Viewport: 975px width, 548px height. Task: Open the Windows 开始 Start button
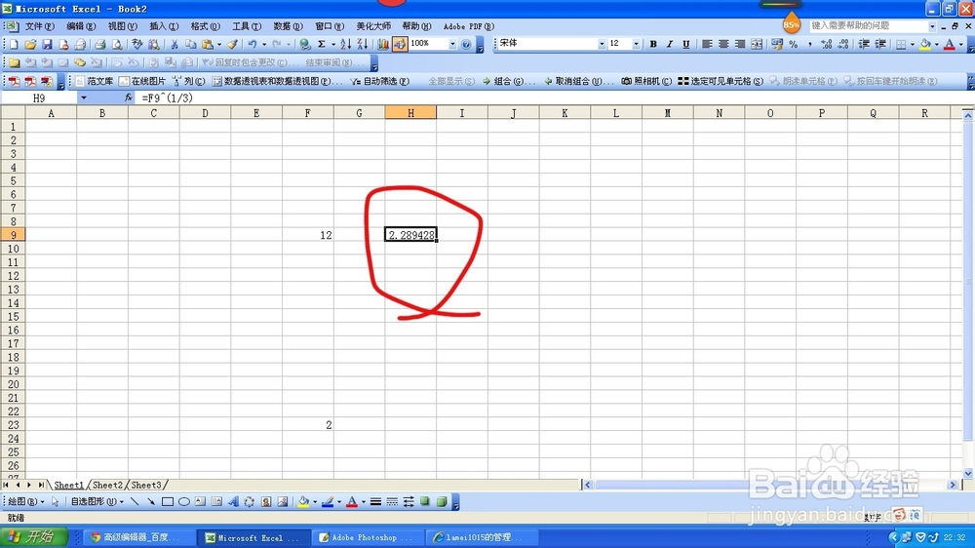(34, 537)
